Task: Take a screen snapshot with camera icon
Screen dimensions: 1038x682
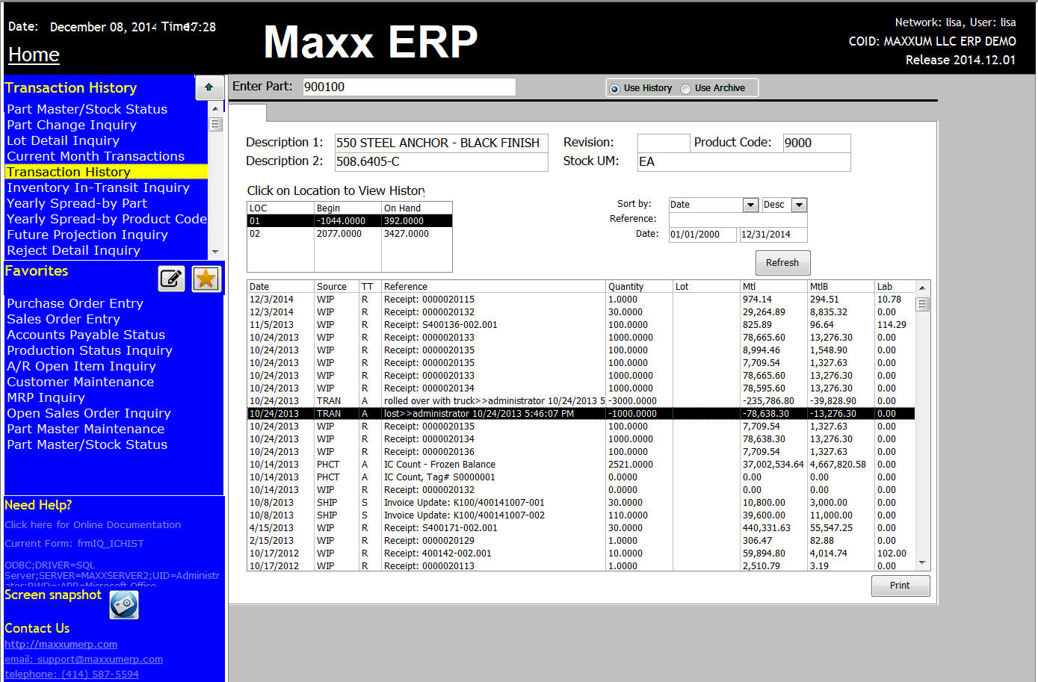Action: (124, 604)
